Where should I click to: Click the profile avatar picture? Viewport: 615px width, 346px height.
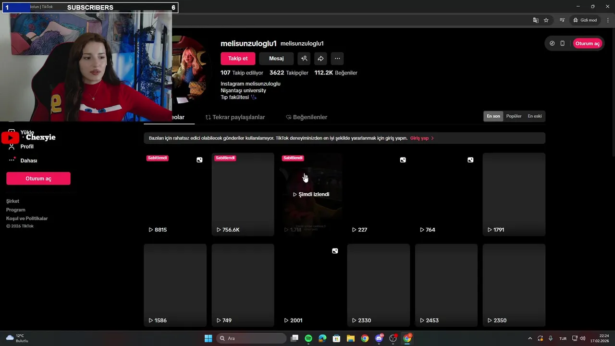(190, 70)
